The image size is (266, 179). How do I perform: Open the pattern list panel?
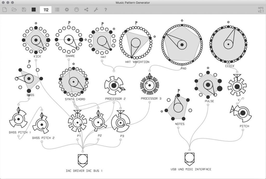click(x=57, y=9)
